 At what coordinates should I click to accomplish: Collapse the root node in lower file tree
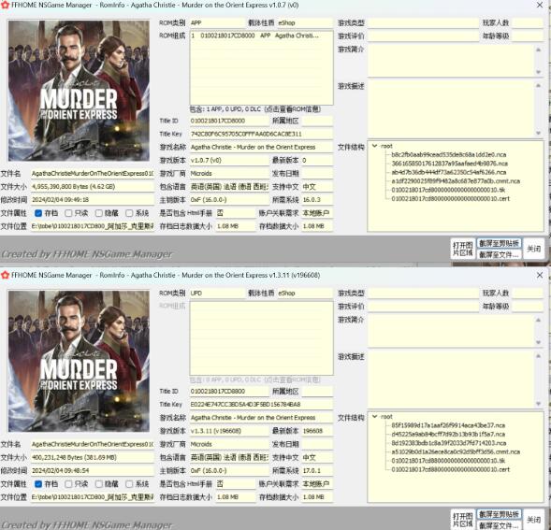(x=374, y=417)
